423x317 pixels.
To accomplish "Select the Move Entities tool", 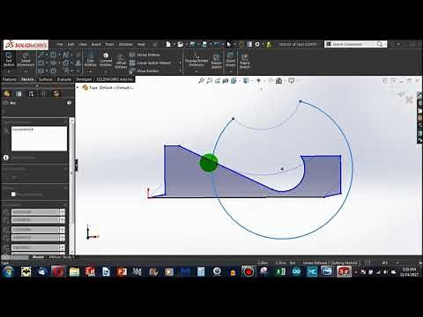I will click(145, 71).
